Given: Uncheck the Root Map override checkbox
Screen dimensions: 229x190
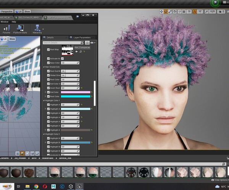Looking at the screenshot, I should [x=48, y=49].
